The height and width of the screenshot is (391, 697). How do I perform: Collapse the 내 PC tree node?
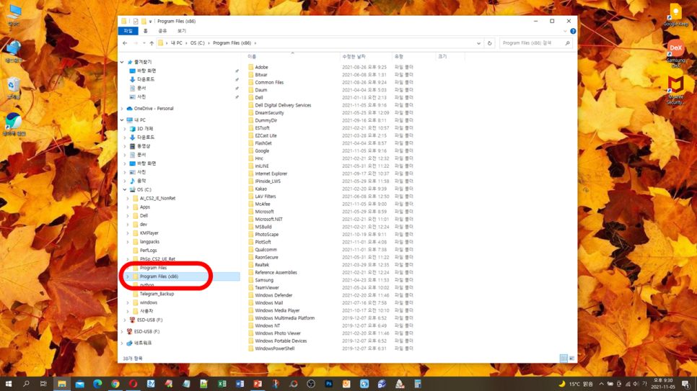tap(122, 120)
